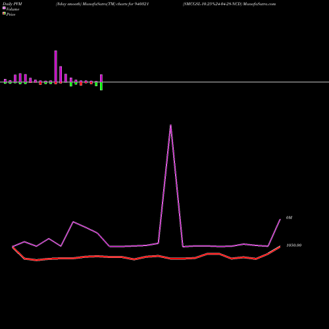Click the right end of the red price line
This screenshot has height=329, width=329.
coord(280,247)
